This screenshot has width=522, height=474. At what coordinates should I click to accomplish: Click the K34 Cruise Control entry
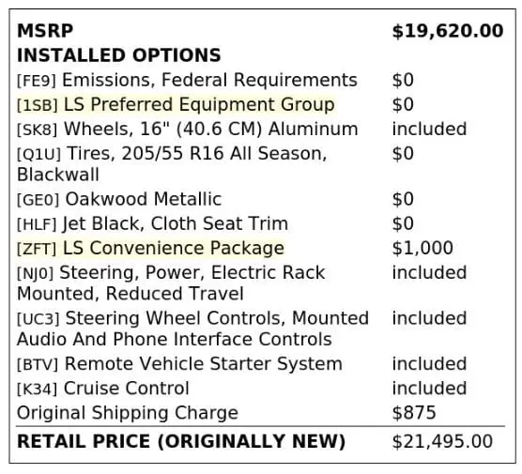pyautogui.click(x=103, y=389)
